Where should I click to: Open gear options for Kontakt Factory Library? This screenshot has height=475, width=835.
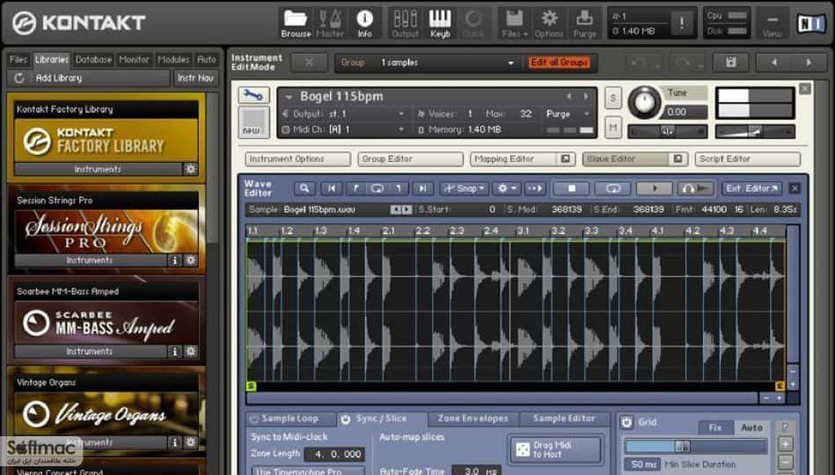(x=190, y=170)
